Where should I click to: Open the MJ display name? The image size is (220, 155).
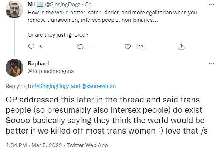(x=31, y=4)
